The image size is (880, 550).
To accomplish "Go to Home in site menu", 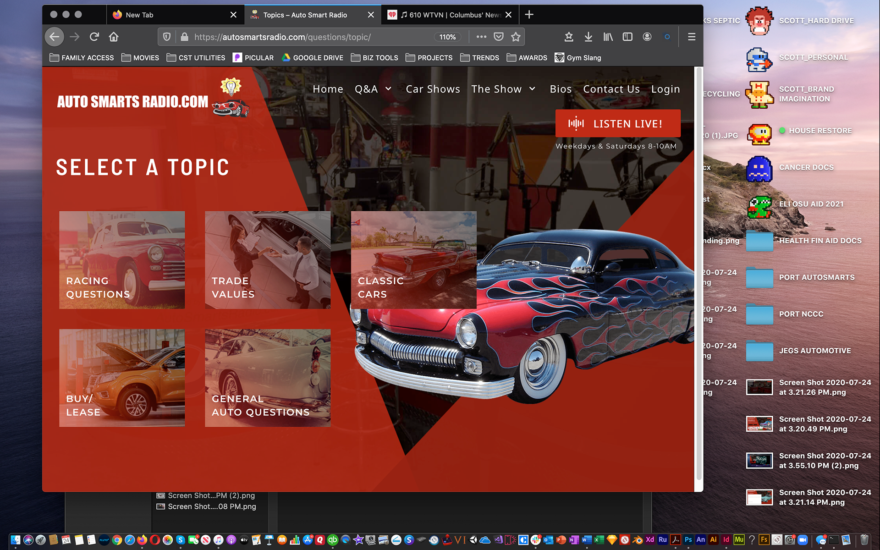I will coord(328,89).
